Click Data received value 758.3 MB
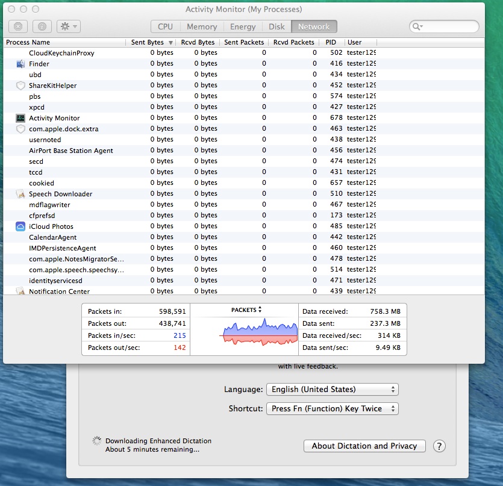 (385, 311)
